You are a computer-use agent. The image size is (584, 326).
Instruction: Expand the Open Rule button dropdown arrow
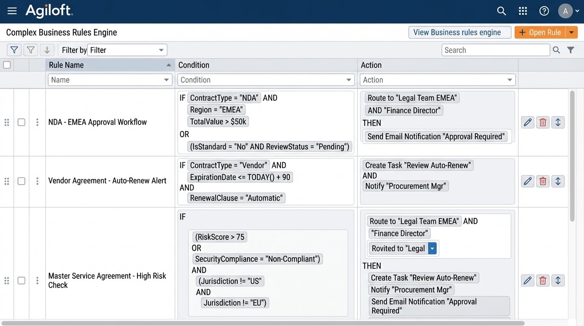coord(572,32)
